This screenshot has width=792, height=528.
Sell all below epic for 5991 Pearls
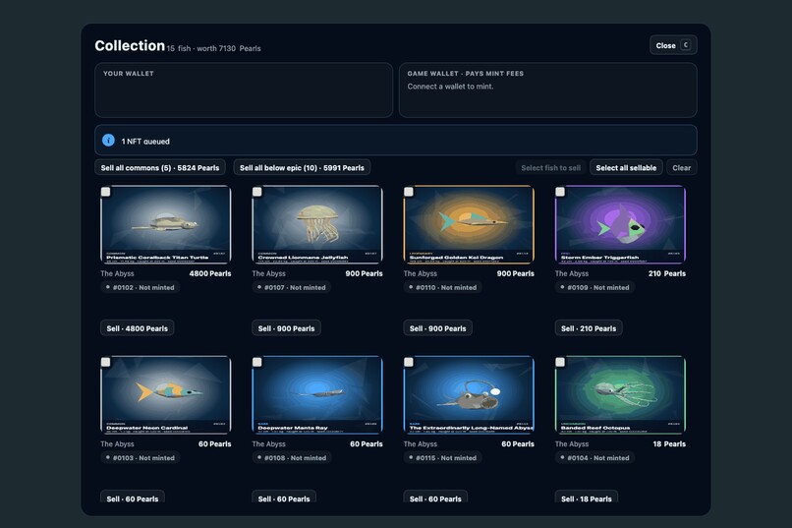click(302, 168)
